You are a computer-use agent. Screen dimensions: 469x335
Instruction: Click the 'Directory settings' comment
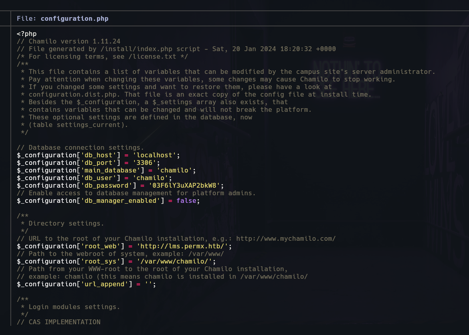pyautogui.click(x=63, y=224)
